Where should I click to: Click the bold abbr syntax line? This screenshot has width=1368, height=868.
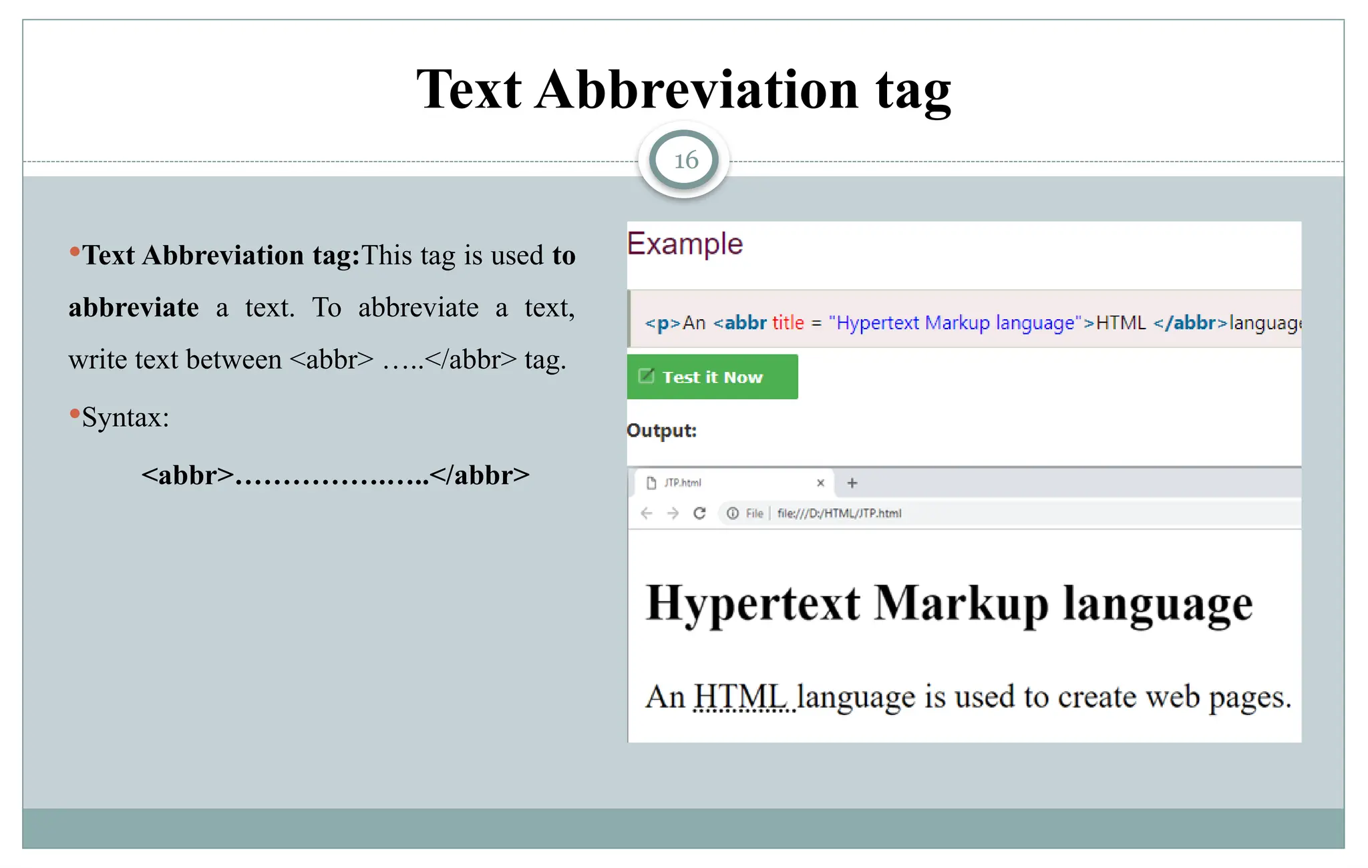pos(335,475)
